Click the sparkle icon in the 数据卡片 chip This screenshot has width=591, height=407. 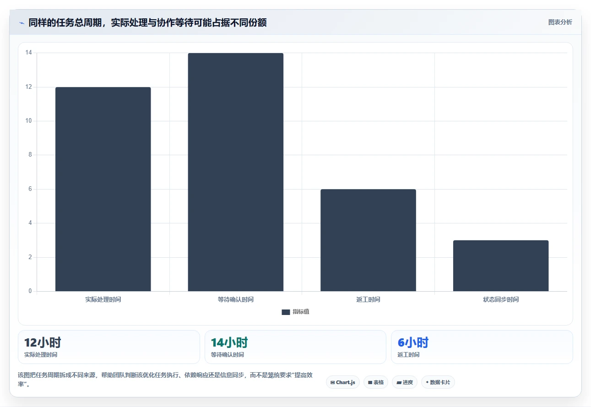coord(427,382)
